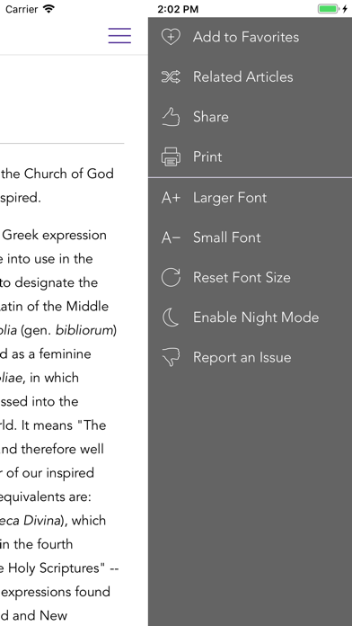Tap the article text to dismiss menu
The width and height of the screenshot is (352, 626).
(x=60, y=399)
